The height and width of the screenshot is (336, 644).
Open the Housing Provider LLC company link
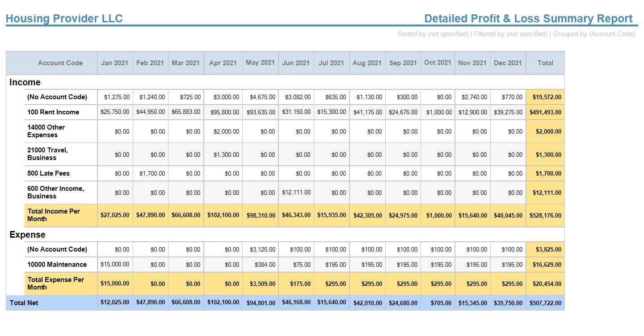[64, 18]
